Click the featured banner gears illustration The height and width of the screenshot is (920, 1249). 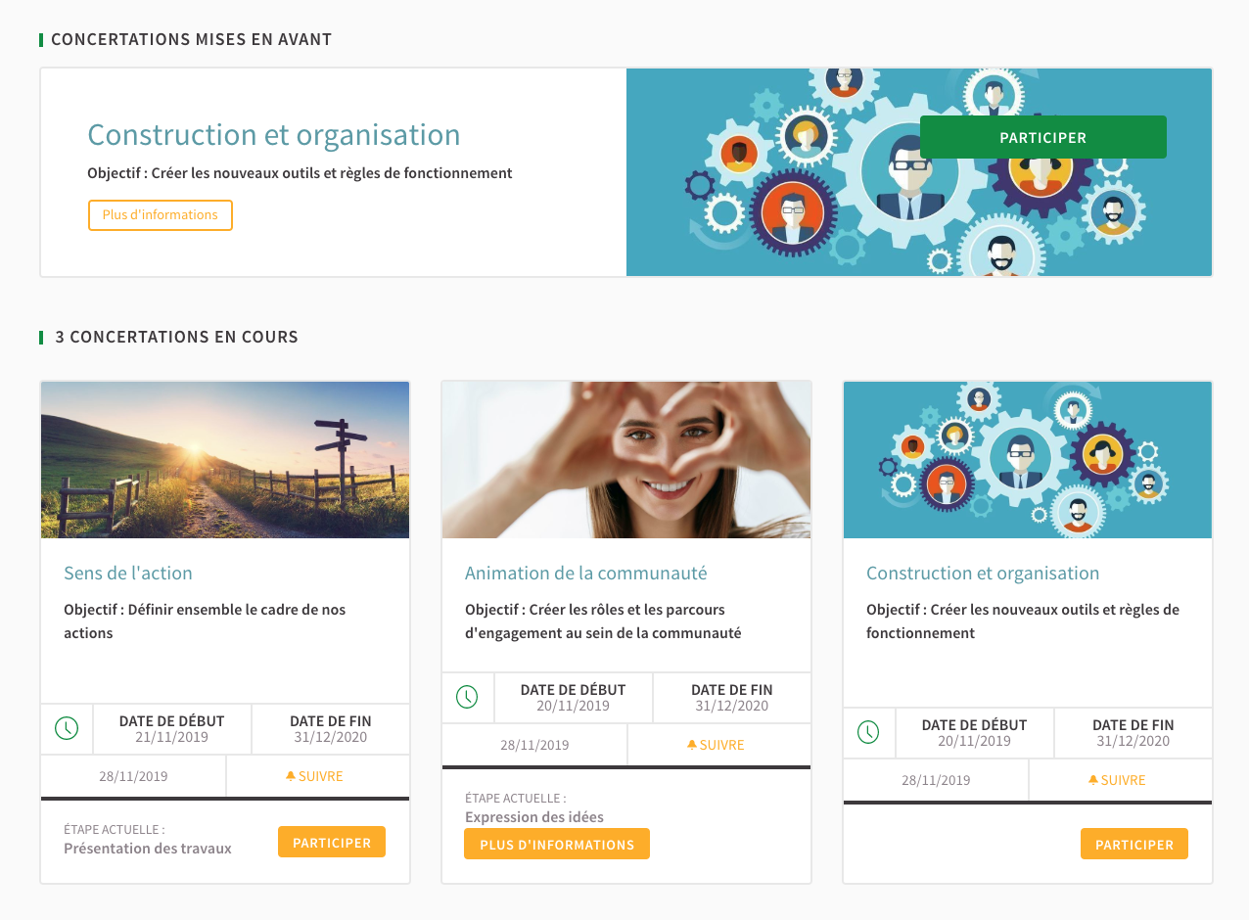[x=919, y=172]
